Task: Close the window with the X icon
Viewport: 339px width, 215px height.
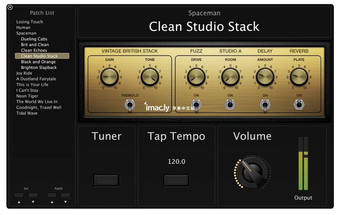Action: [10, 7]
